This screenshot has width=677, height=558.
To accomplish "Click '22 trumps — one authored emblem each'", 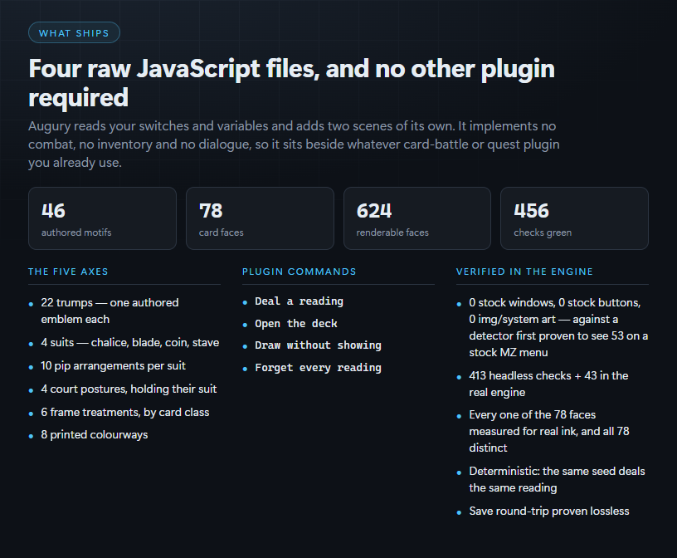I will pos(110,311).
